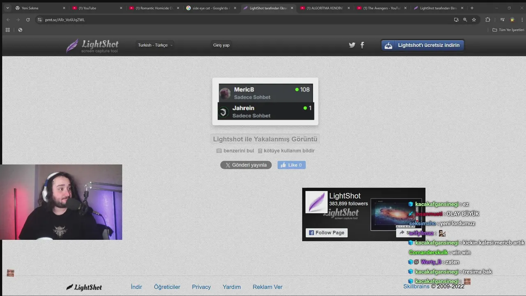Go back to previous page

pos(8,20)
